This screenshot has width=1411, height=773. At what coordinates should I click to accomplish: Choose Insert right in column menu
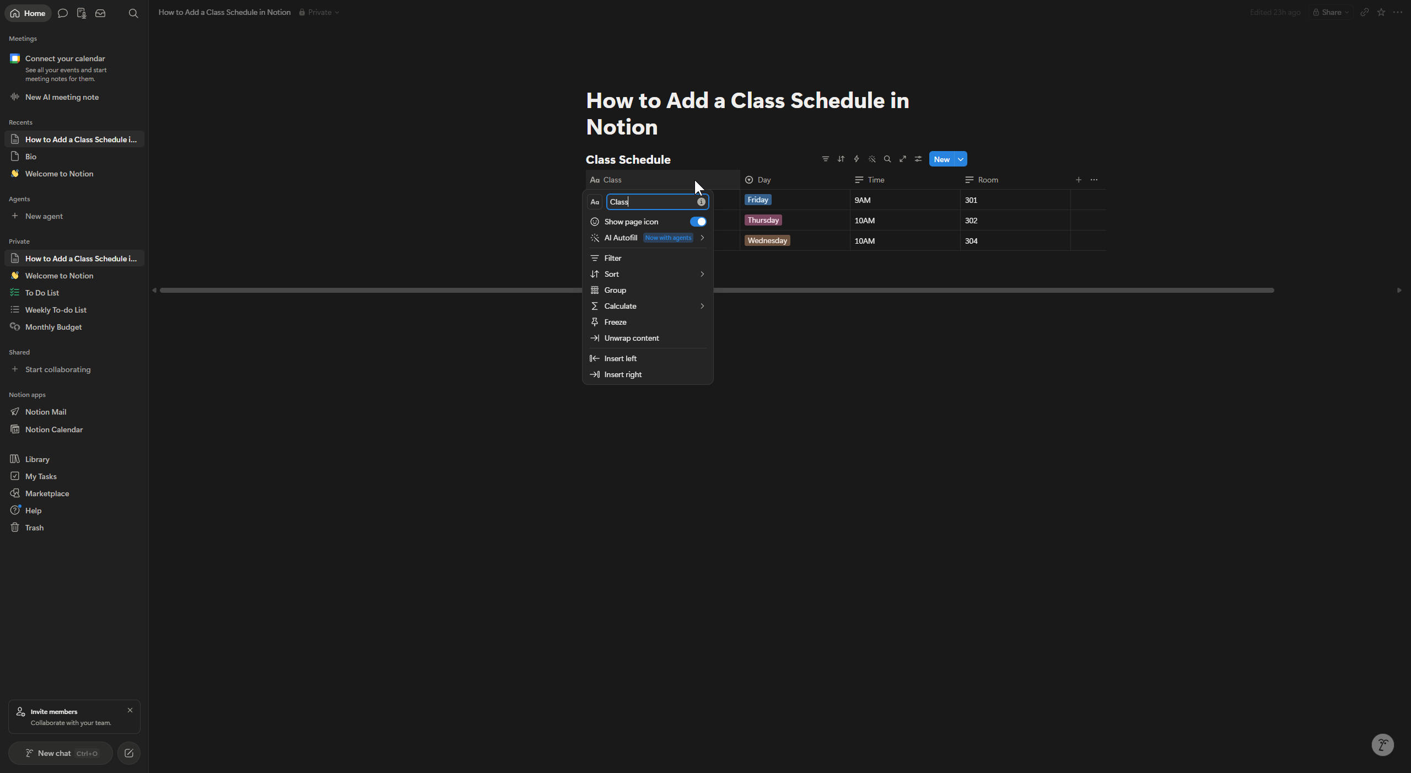(x=648, y=374)
